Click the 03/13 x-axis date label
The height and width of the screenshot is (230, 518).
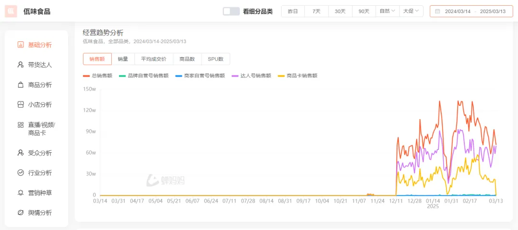coord(496,201)
